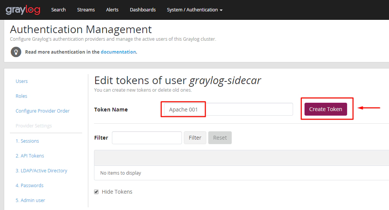Click the lightbulb documentation hint icon
The height and width of the screenshot is (210, 389).
coord(16,52)
